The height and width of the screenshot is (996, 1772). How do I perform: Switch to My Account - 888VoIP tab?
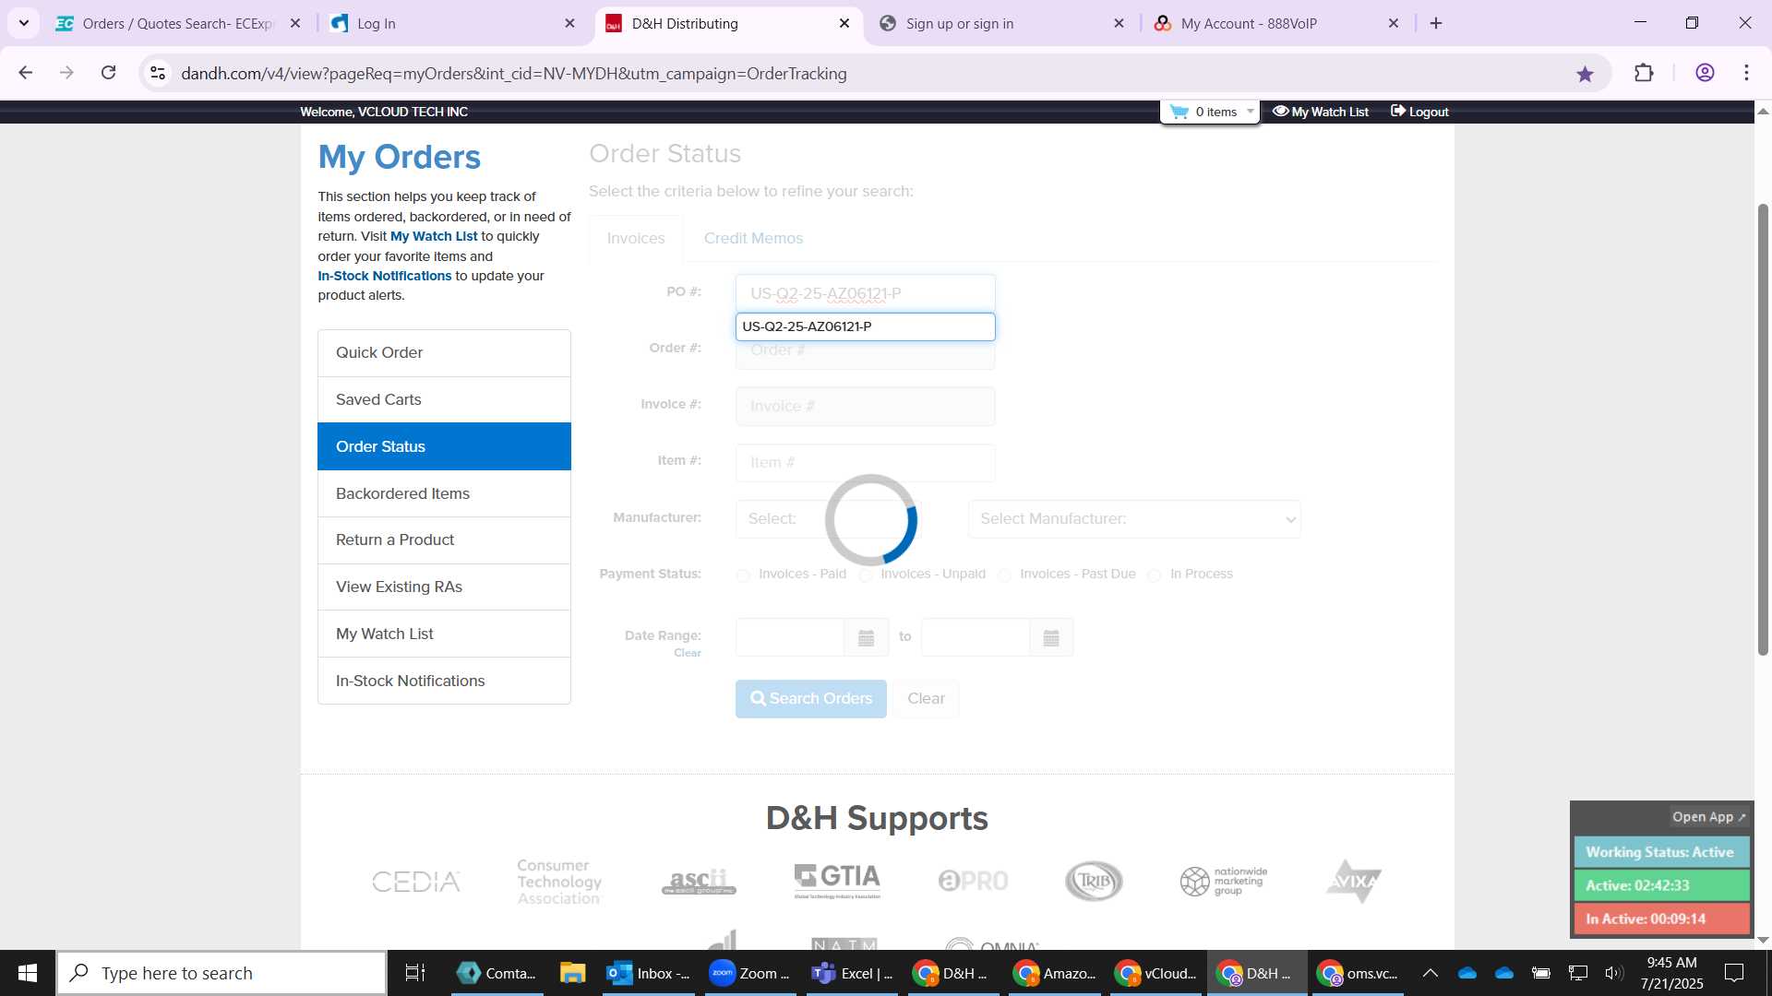click(1276, 23)
